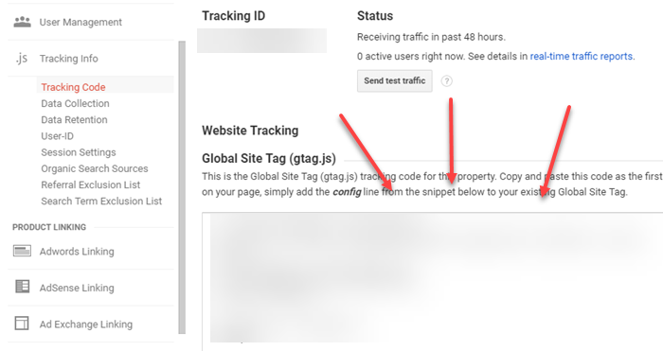This screenshot has height=351, width=663.
Task: Open Search Term Exclusion List
Action: (101, 202)
